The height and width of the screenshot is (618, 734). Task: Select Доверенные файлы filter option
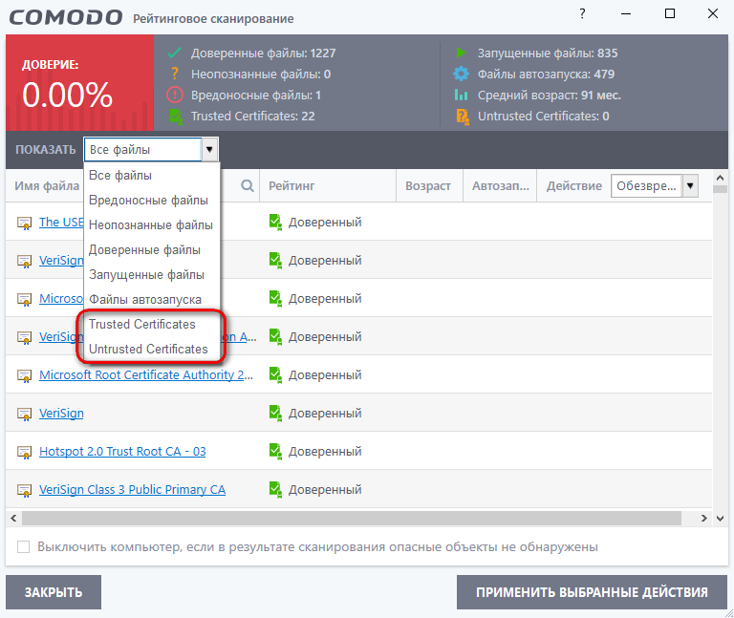[152, 250]
